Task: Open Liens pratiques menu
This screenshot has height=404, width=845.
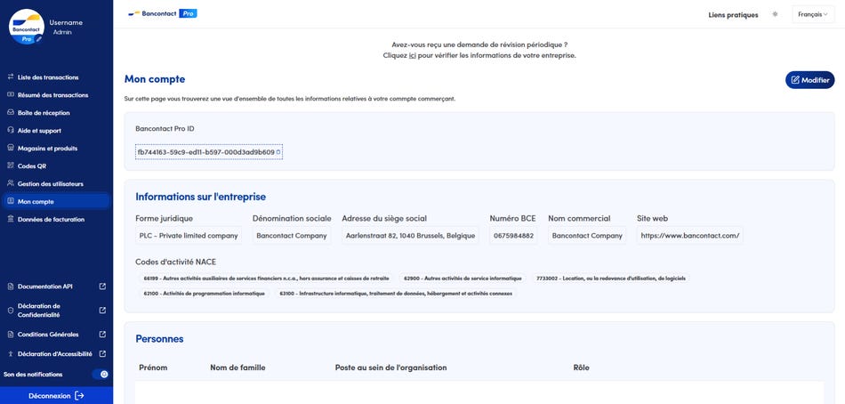Action: 733,15
